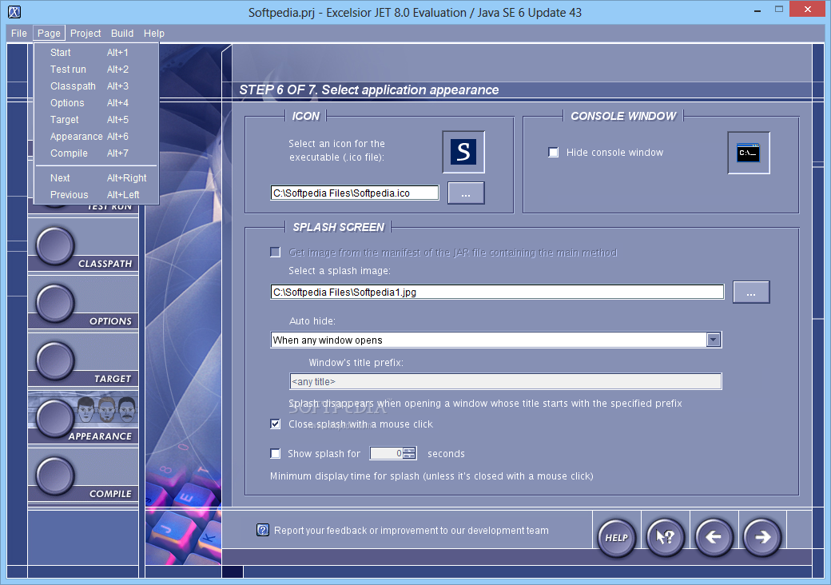Toggle get image from JAR manifest checkbox
This screenshot has width=831, height=585.
pos(275,253)
